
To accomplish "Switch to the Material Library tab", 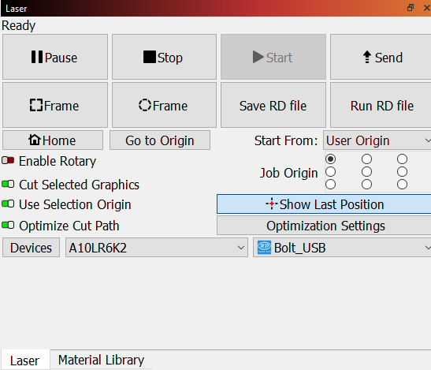I will point(101,360).
